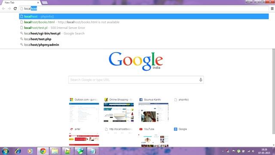Click the taskbar clock and date
The height and width of the screenshot is (155, 275).
[x=264, y=151]
